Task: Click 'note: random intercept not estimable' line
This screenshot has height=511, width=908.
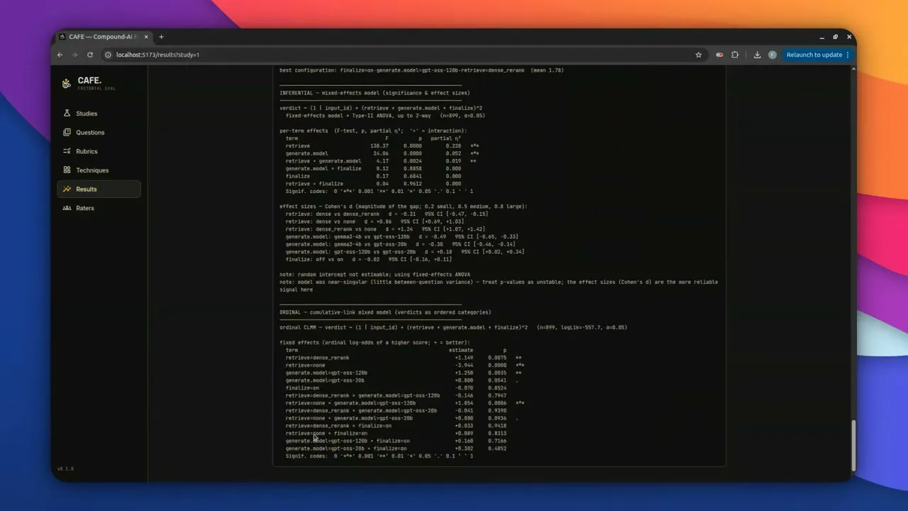Action: [375, 275]
